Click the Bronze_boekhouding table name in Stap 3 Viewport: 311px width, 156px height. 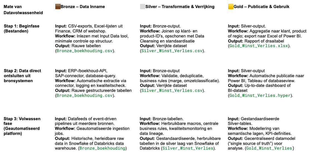[102, 148]
